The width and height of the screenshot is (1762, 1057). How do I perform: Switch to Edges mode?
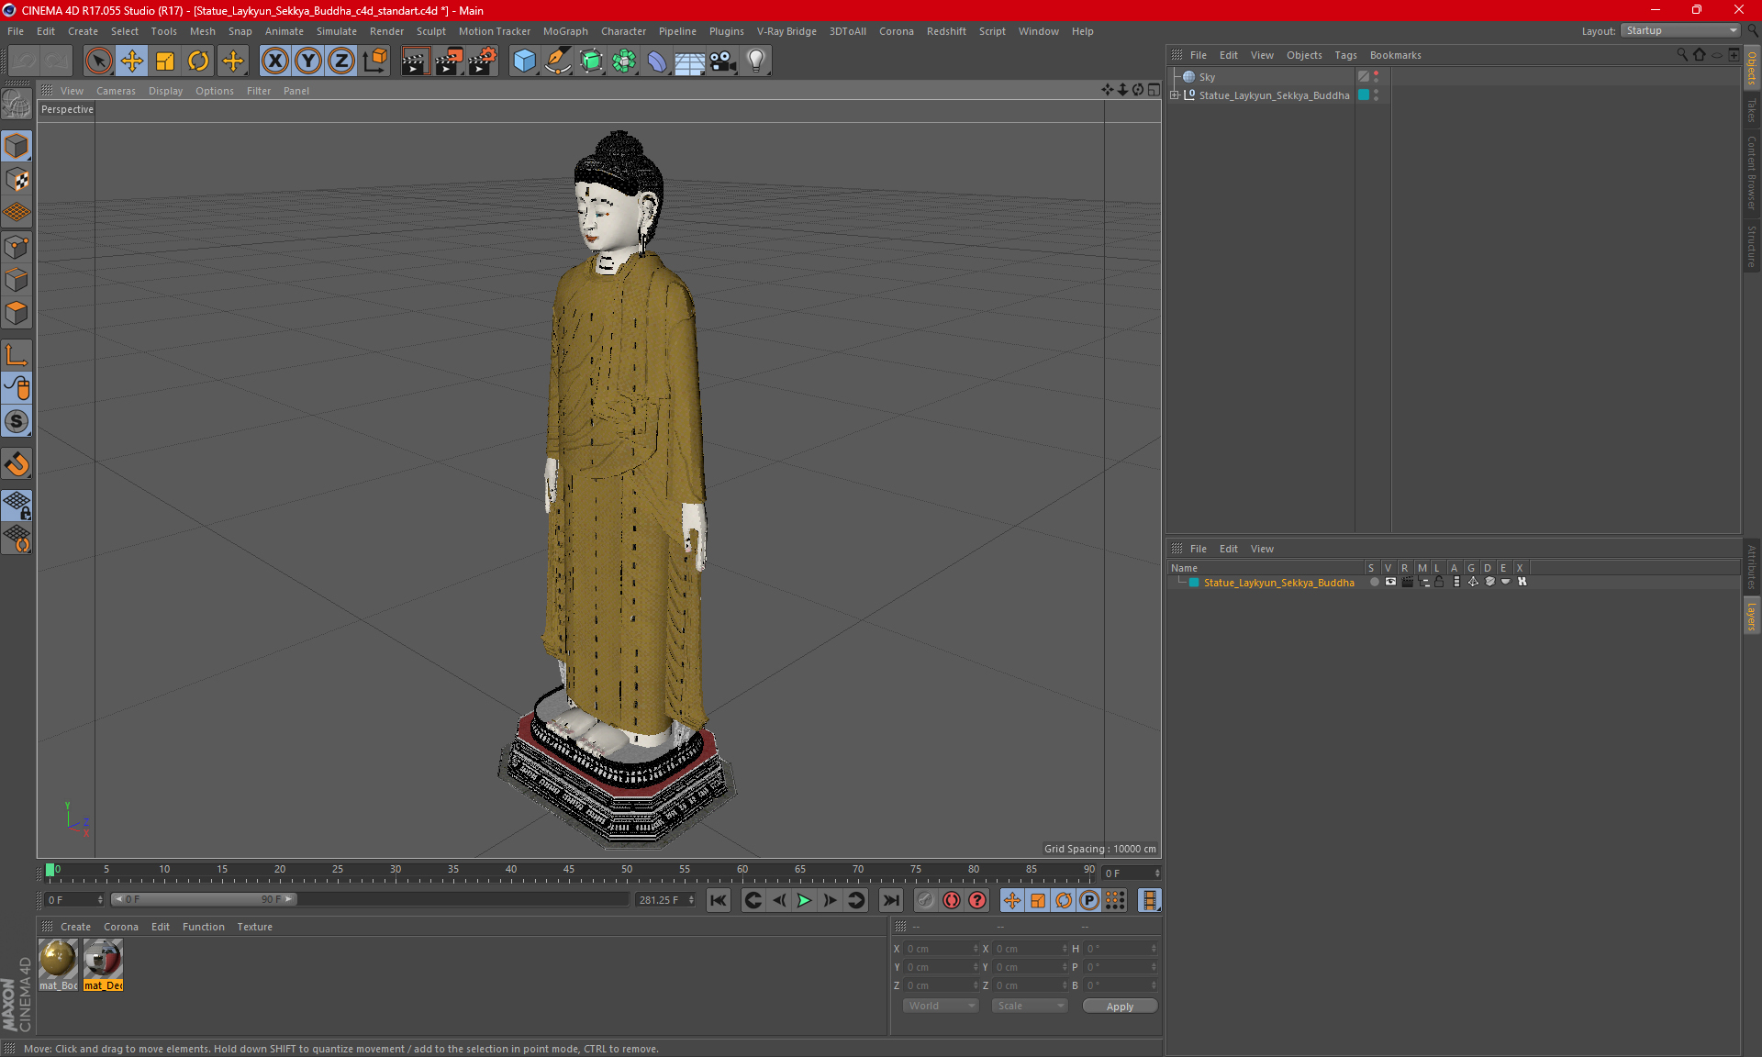tap(17, 280)
